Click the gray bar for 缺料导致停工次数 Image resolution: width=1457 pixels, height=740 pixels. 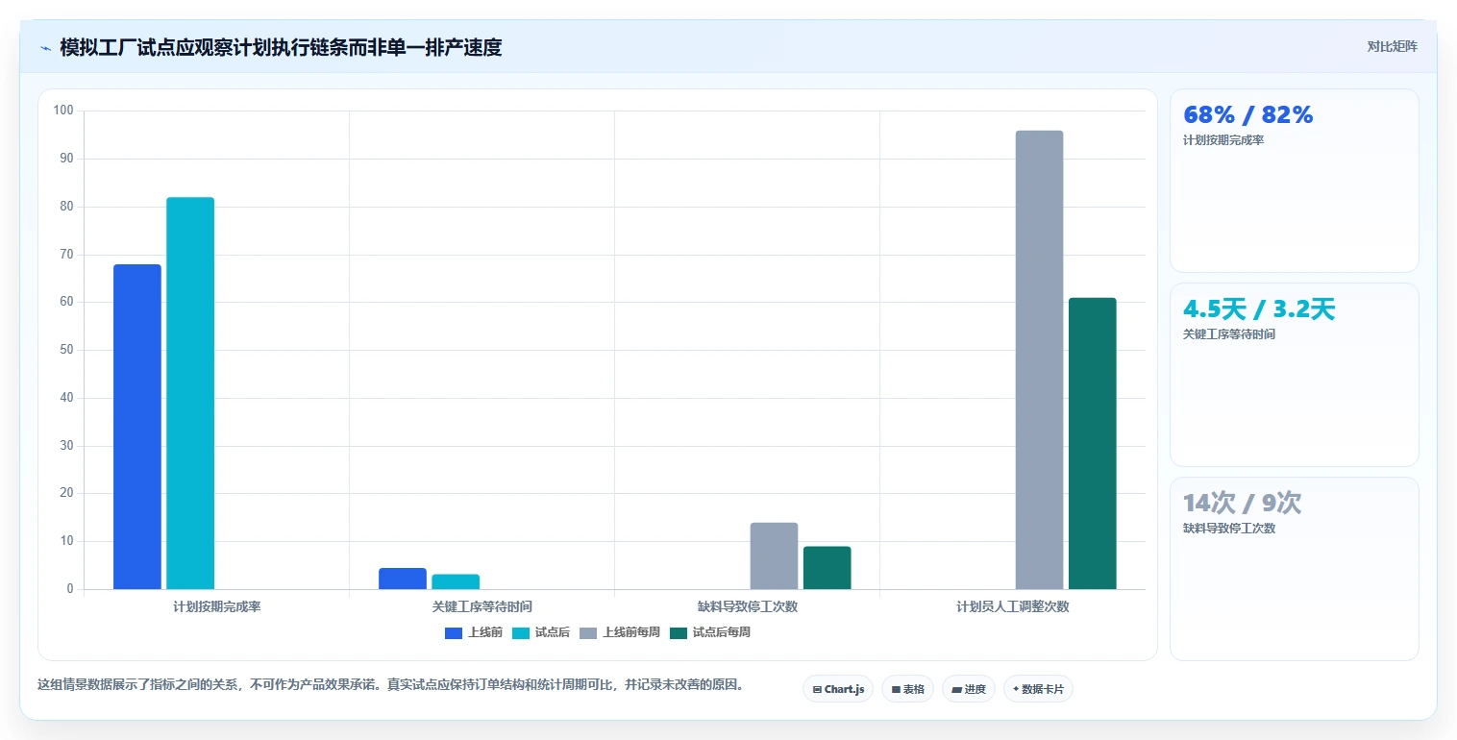pos(774,555)
